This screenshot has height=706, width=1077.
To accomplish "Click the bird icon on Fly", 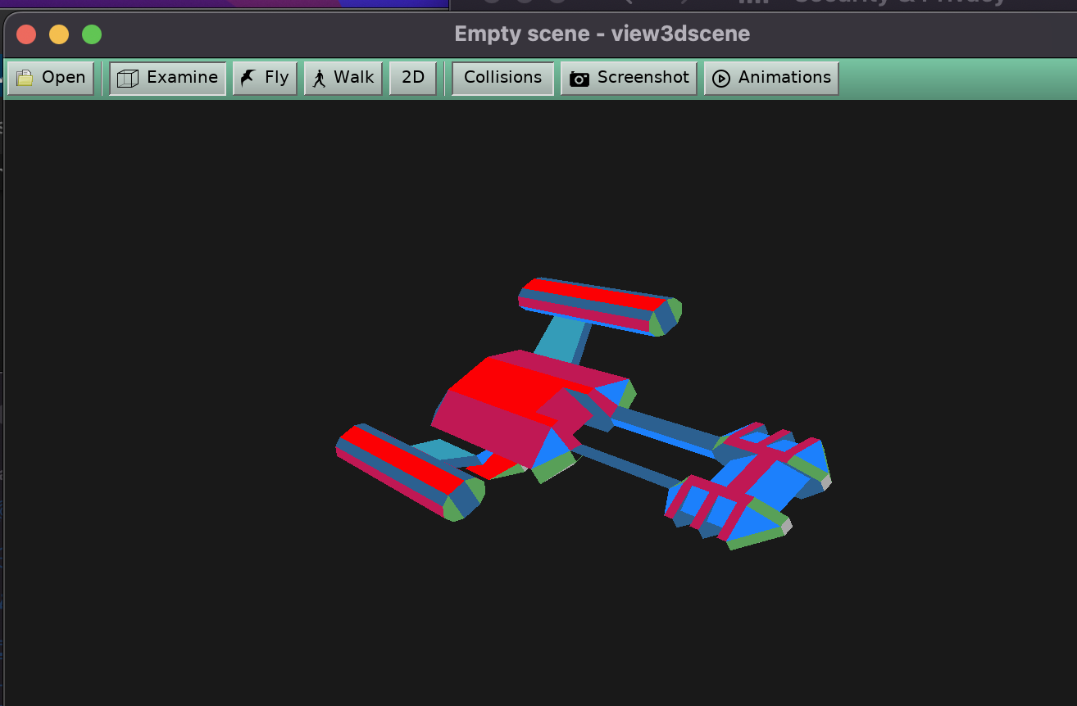I will [248, 79].
